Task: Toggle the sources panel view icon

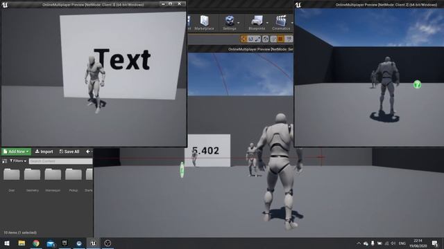Action: pyautogui.click(x=5, y=161)
